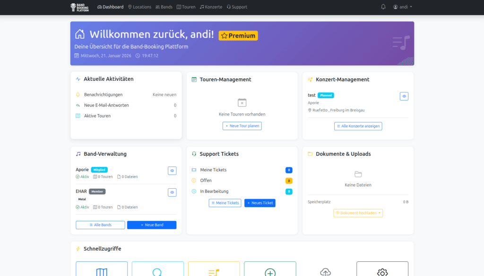This screenshot has width=484, height=276.
Task: Click the search magnifier quick access tile
Action: point(157,270)
